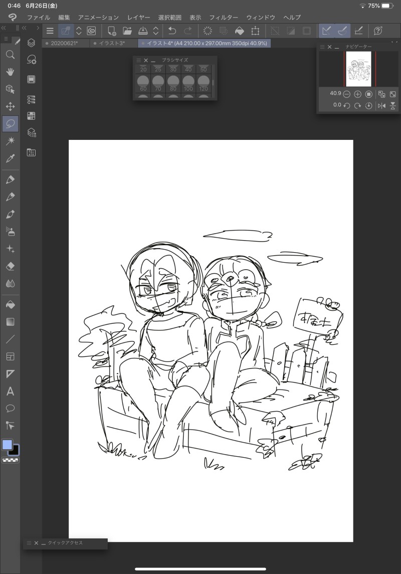401x574 pixels.
Task: Open the レイヤー menu
Action: coord(139,17)
